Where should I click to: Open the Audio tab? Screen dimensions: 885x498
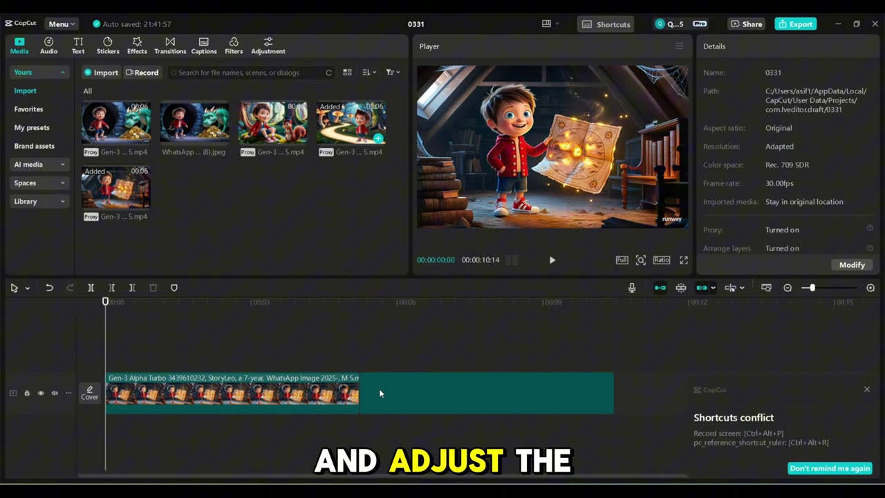[48, 46]
